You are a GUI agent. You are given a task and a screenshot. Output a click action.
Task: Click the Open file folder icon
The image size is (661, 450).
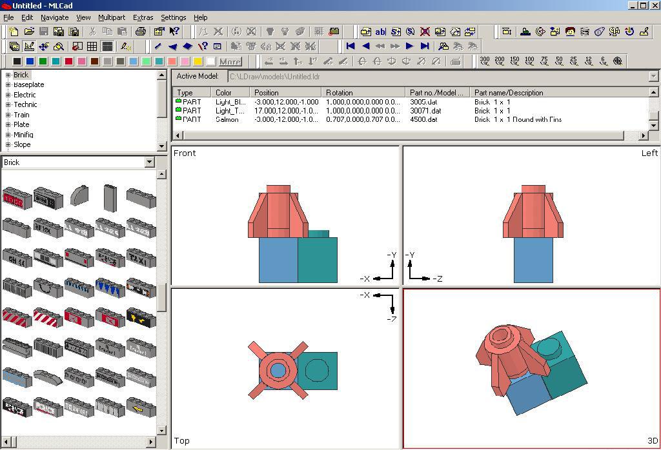point(29,32)
